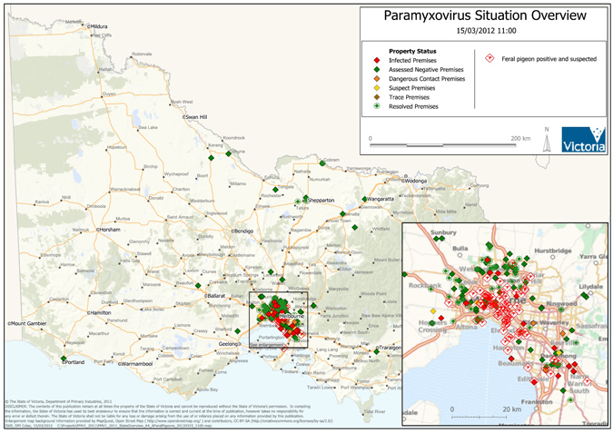613x433 pixels.
Task: Select Mount Gambier on the map
Action: 31,322
